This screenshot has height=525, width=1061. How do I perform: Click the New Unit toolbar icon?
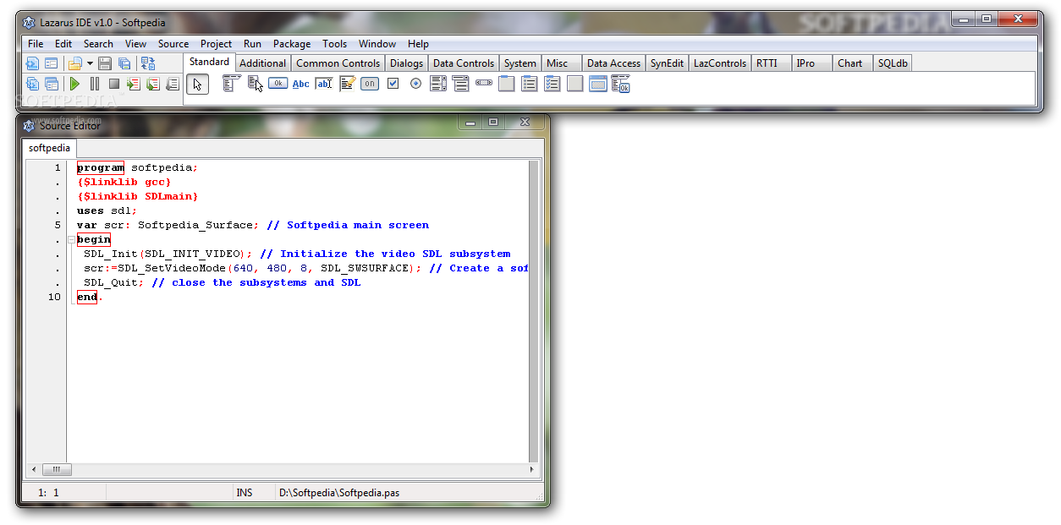pos(32,63)
